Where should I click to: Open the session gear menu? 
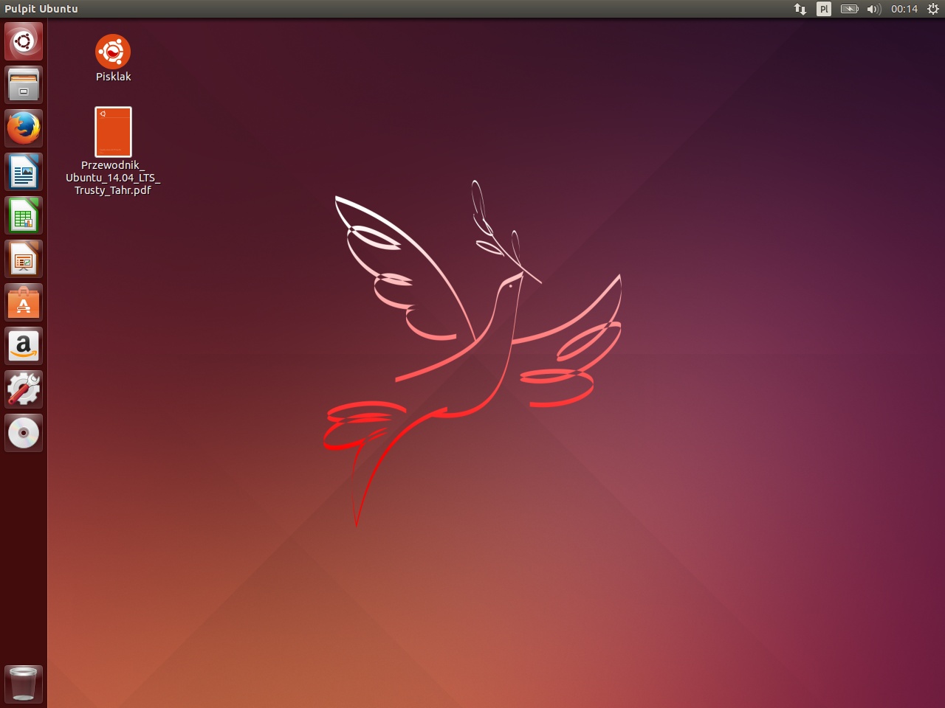pos(933,9)
